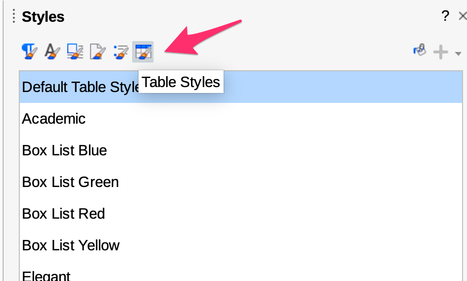Select Box List Blue style
This screenshot has width=467, height=281.
[x=64, y=150]
